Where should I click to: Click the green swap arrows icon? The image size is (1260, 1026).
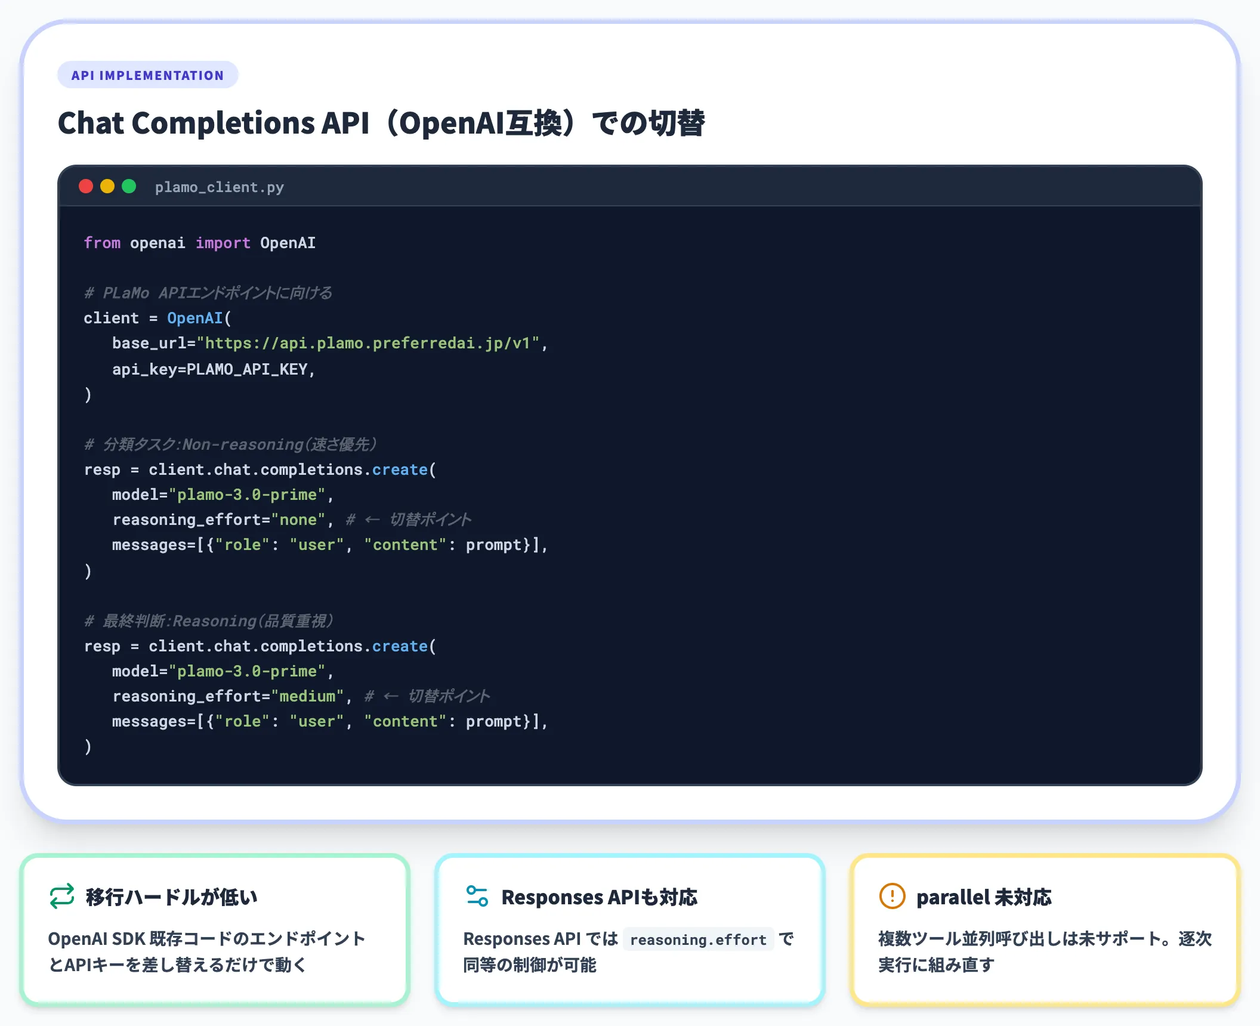[62, 896]
